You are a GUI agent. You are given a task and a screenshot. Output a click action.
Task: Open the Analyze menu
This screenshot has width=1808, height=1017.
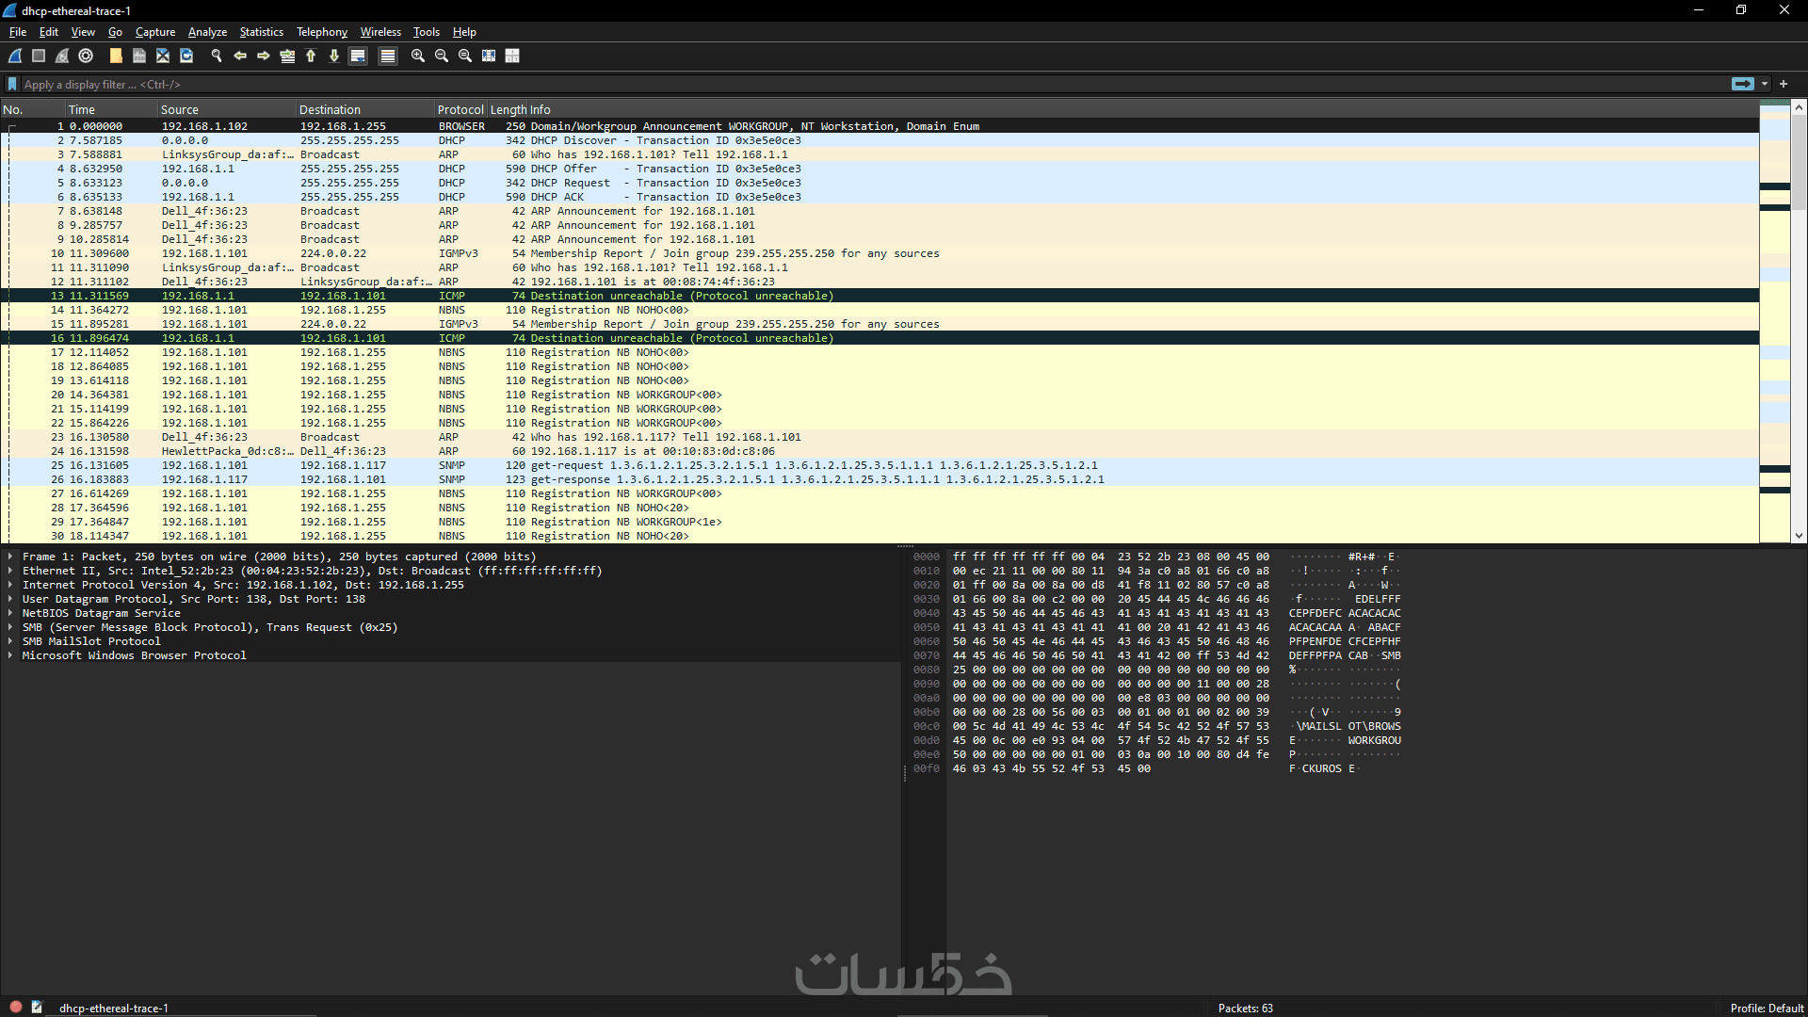tap(207, 32)
